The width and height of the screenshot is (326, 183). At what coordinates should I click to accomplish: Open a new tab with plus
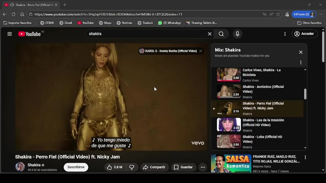click(65, 5)
